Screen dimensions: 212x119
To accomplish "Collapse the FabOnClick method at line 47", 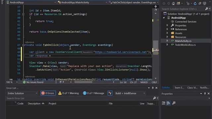I will point(23,45).
